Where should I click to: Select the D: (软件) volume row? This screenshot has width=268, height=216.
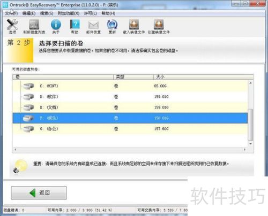click(130, 97)
